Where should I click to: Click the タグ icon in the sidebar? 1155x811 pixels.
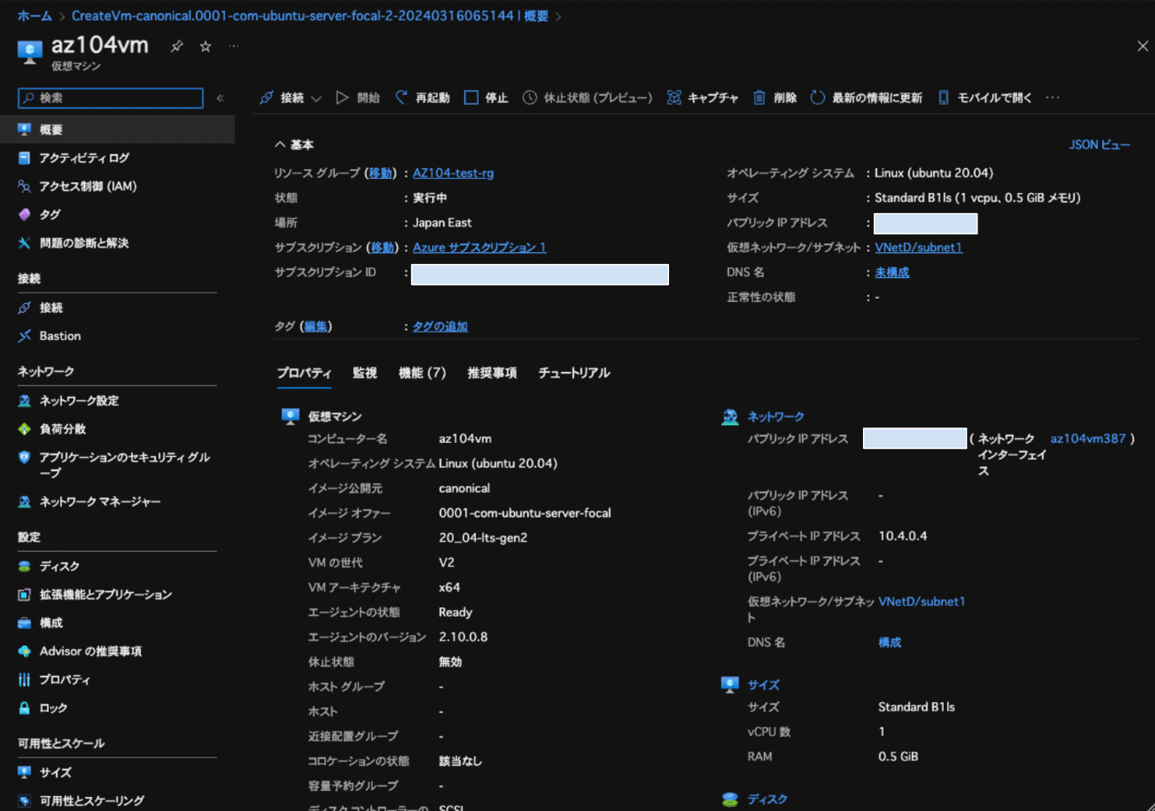tap(25, 215)
